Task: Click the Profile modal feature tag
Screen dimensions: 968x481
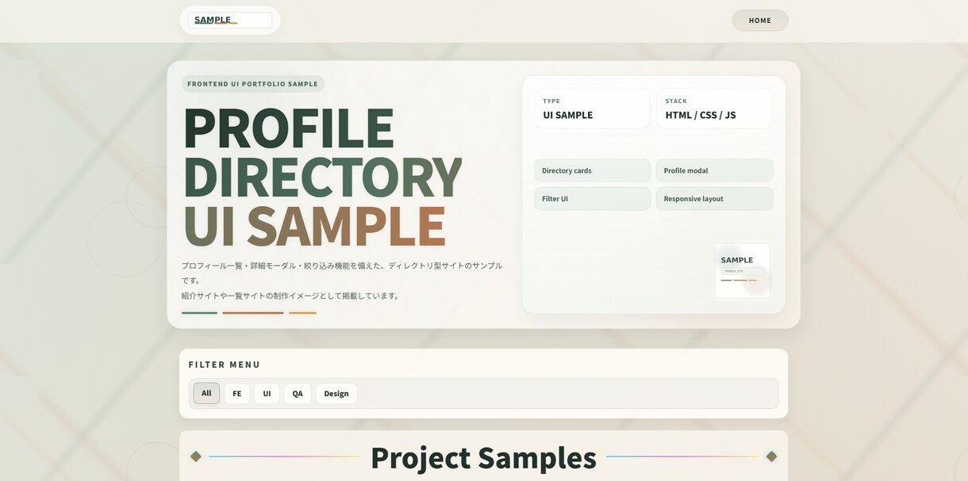Action: click(713, 170)
